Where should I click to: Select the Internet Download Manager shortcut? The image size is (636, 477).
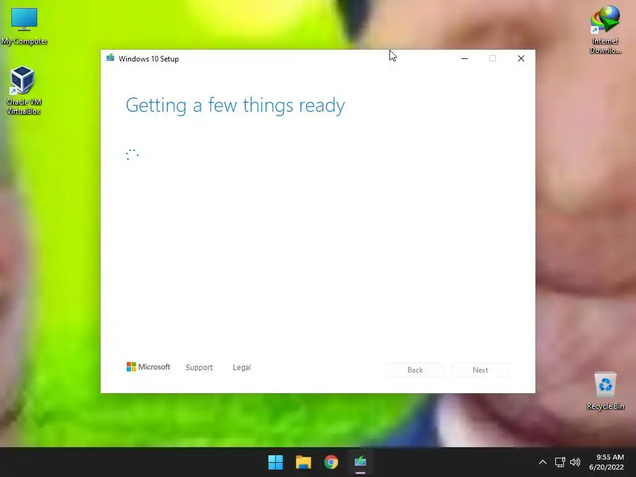point(605,30)
